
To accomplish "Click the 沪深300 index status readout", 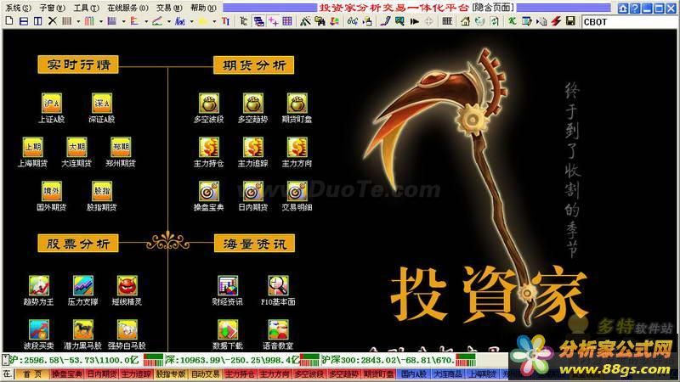I will (x=388, y=360).
